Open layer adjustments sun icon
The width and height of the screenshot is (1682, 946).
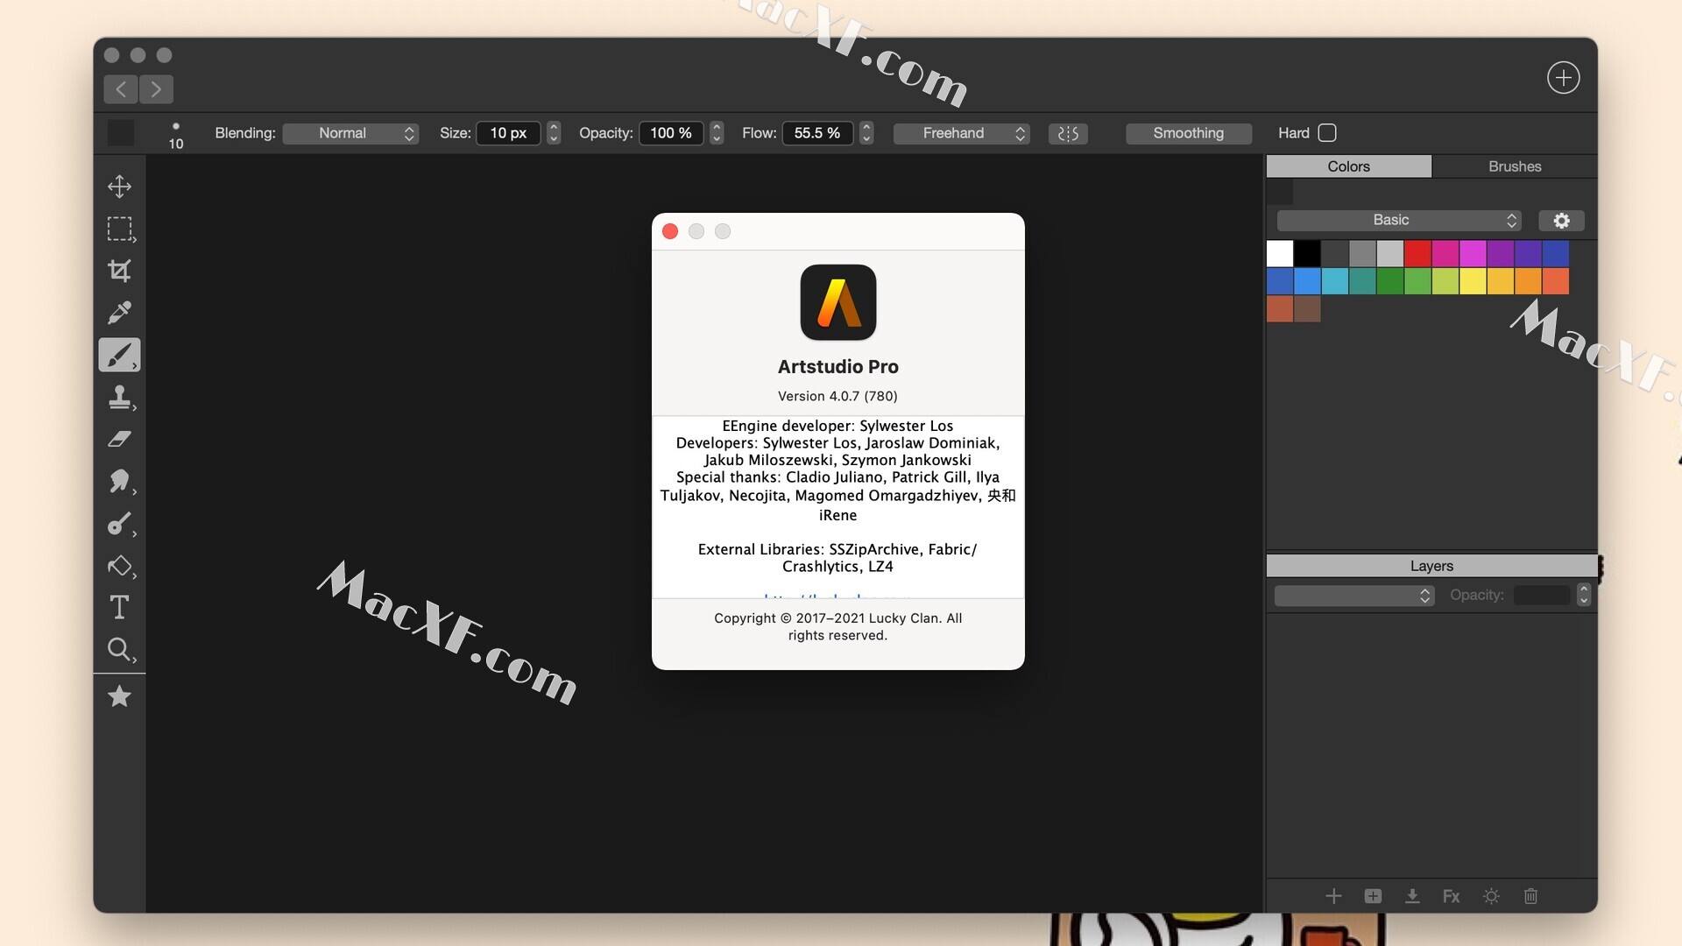(1491, 896)
